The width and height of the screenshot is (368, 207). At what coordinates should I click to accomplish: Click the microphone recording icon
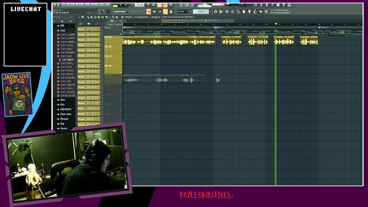(267, 5)
